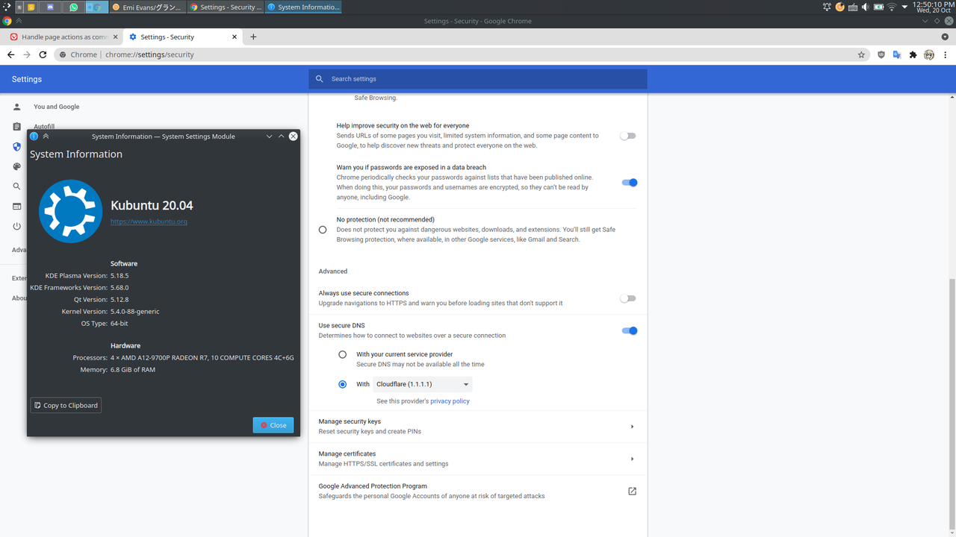This screenshot has height=537, width=956.
Task: Select the Settings - Security tab
Action: pos(182,37)
